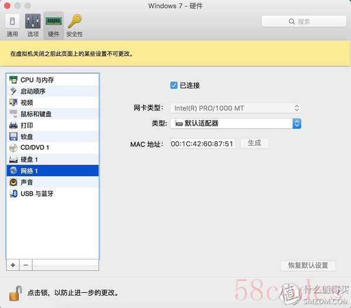This screenshot has height=308, width=351.
Task: Click the MAC 地址 input field
Action: [203, 143]
